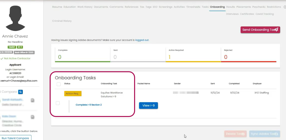Image resolution: width=286 pixels, height=140 pixels.
Task: Click the Not Active Contractor status
Action: 15,58
